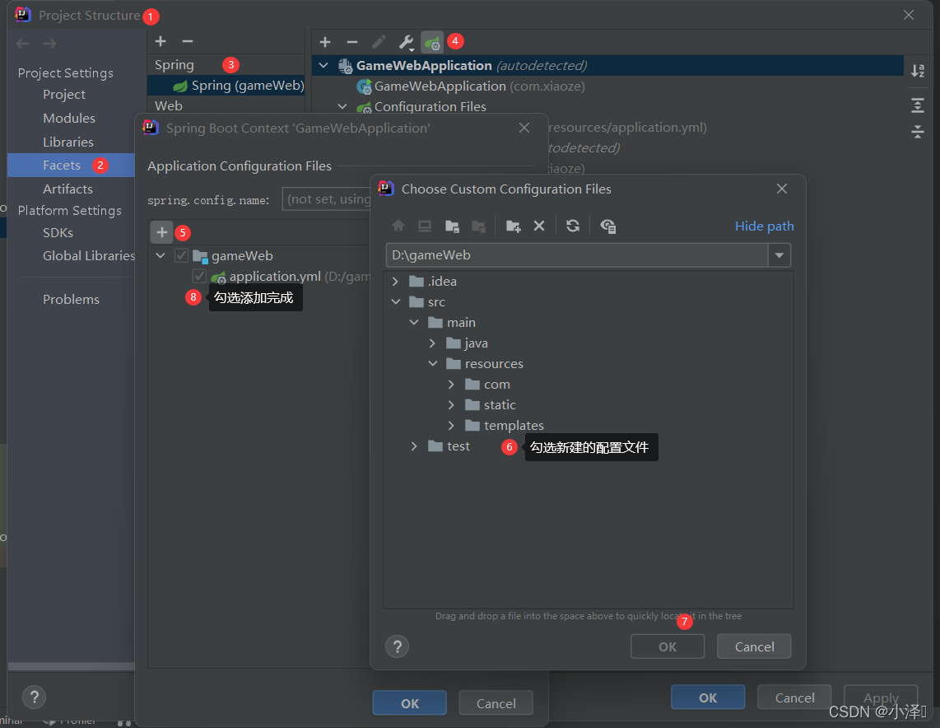
Task: Close the Spring Boot Context dialog
Action: pos(524,128)
